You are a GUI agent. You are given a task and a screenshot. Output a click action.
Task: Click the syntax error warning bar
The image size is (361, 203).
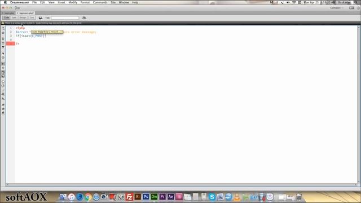pos(180,23)
